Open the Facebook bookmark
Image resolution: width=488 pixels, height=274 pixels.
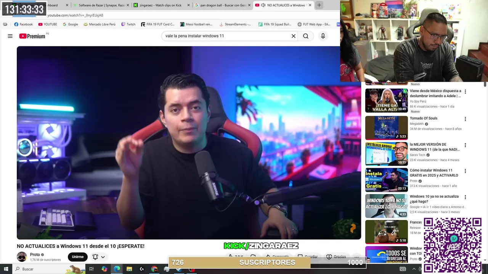coord(23,24)
